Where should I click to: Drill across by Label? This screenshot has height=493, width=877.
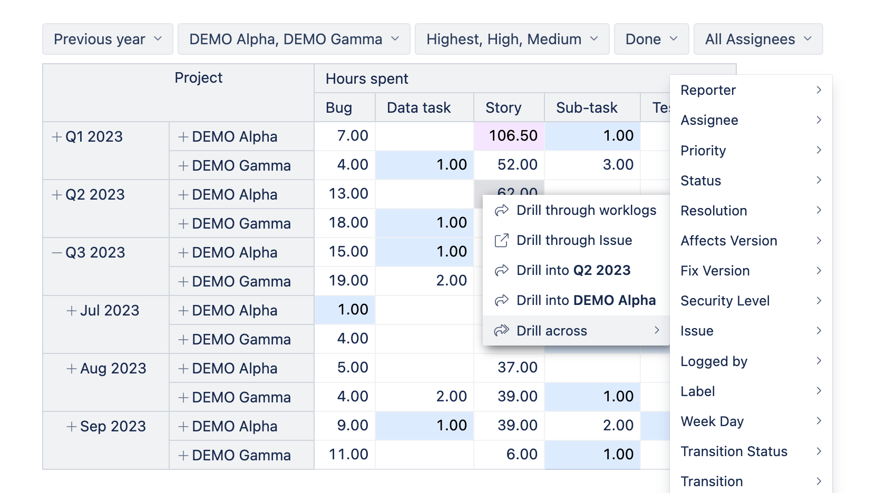click(x=751, y=391)
